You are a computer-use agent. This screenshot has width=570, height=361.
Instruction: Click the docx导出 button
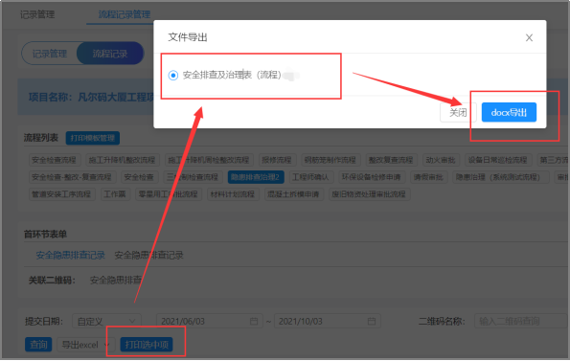coord(509,112)
